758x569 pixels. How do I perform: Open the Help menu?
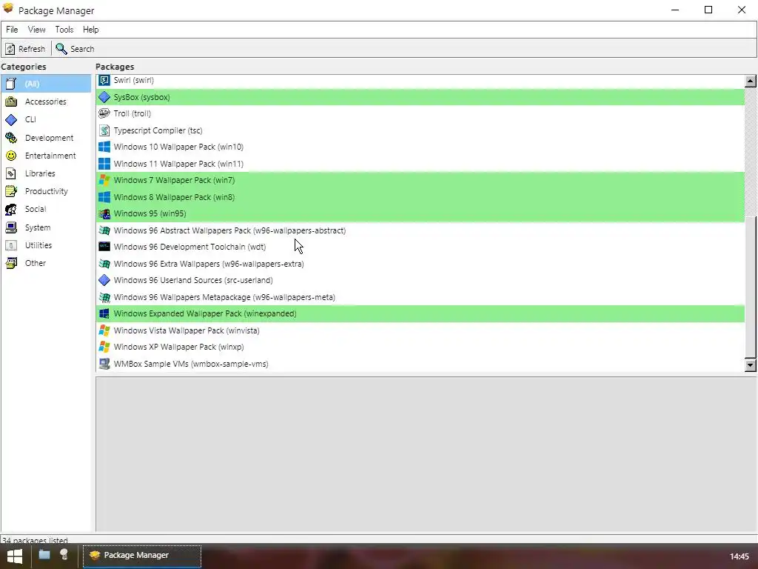pos(90,30)
